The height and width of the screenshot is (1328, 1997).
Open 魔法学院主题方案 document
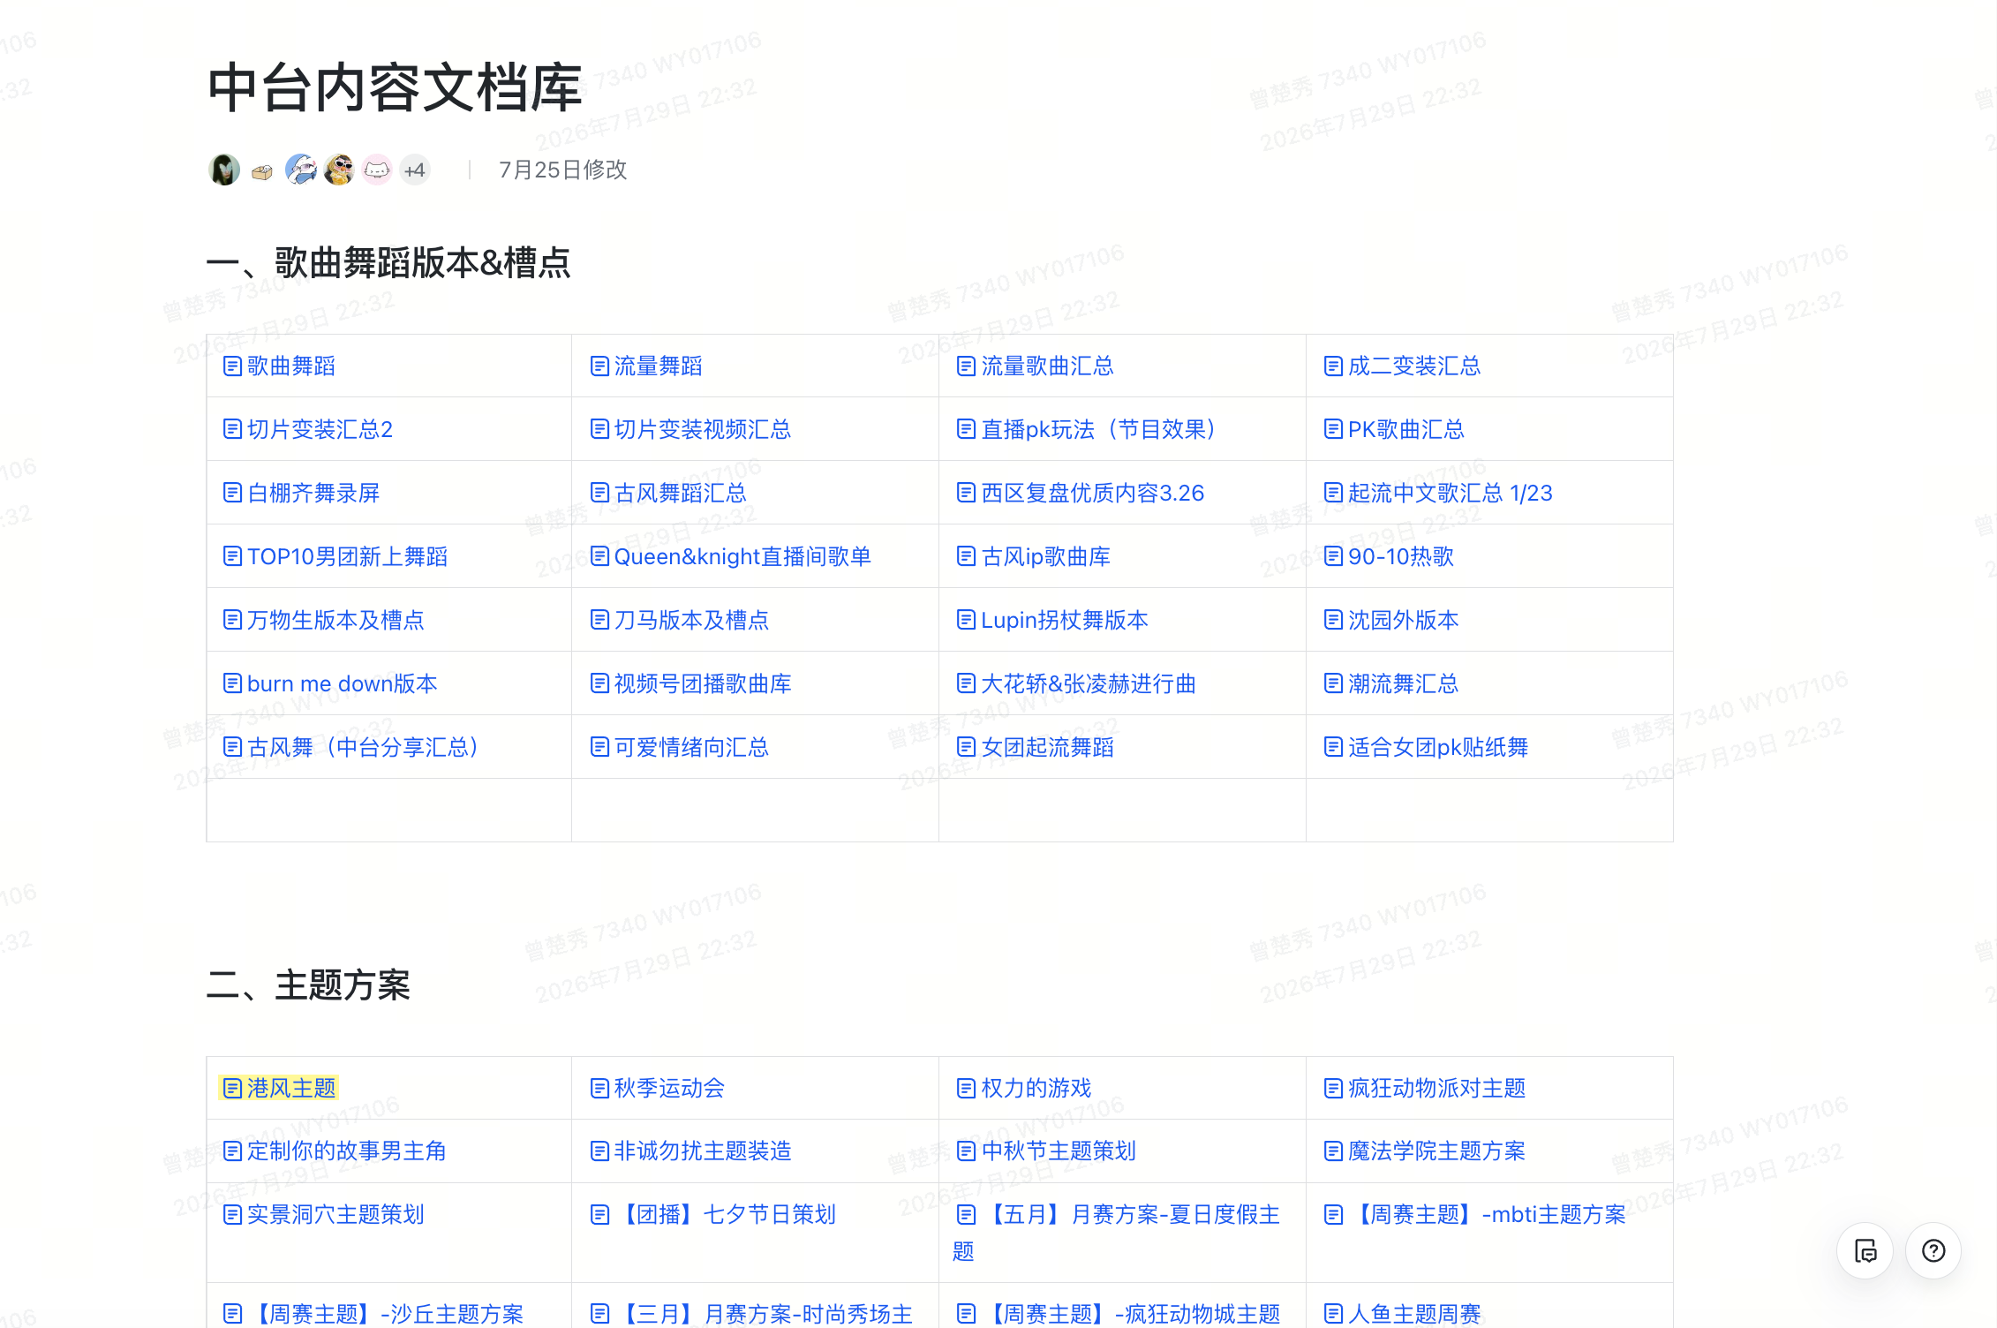click(1425, 1151)
